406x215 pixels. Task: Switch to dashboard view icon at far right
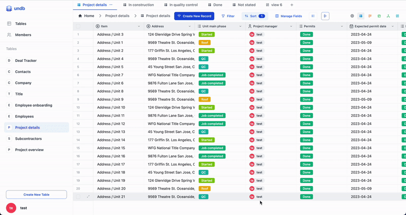(397, 16)
